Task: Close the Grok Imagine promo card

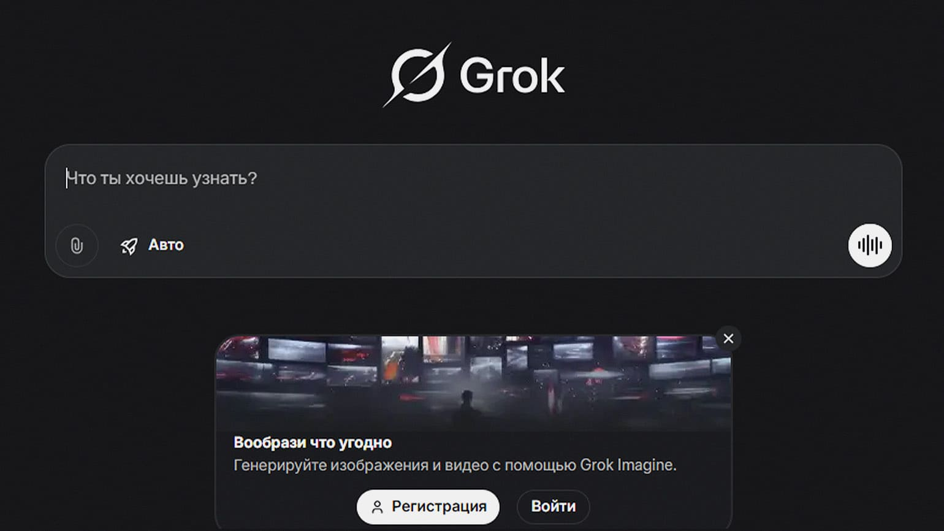Action: 728,338
